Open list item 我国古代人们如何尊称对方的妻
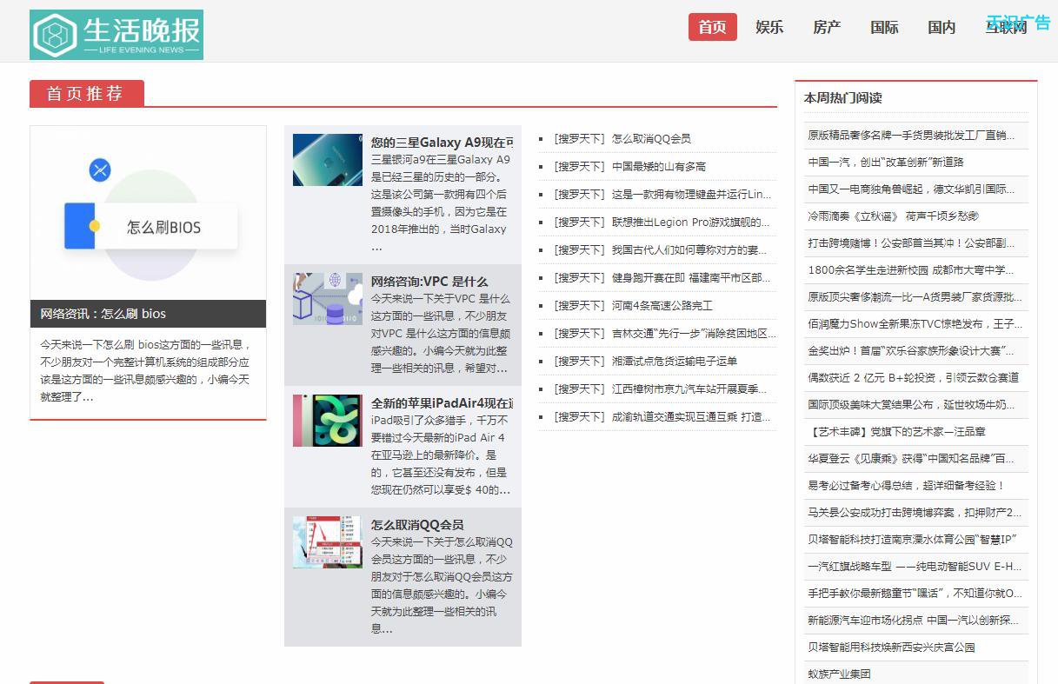The width and height of the screenshot is (1058, 684). coord(690,249)
